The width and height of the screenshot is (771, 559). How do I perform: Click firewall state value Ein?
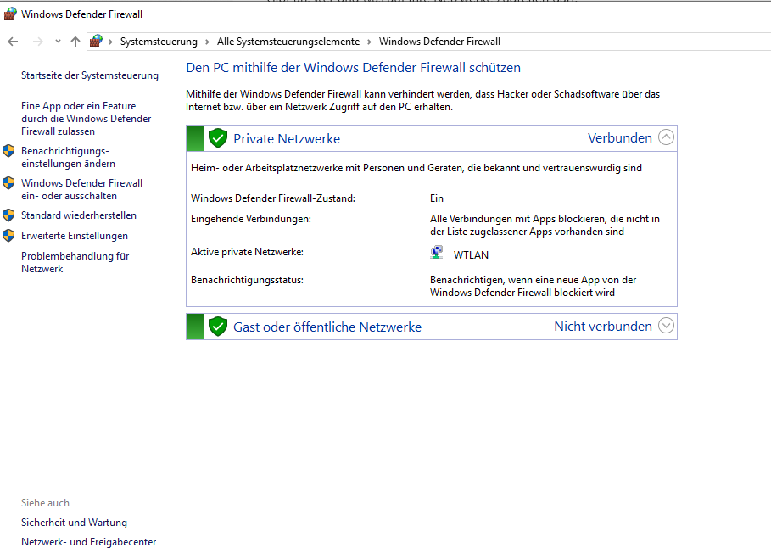coord(437,198)
